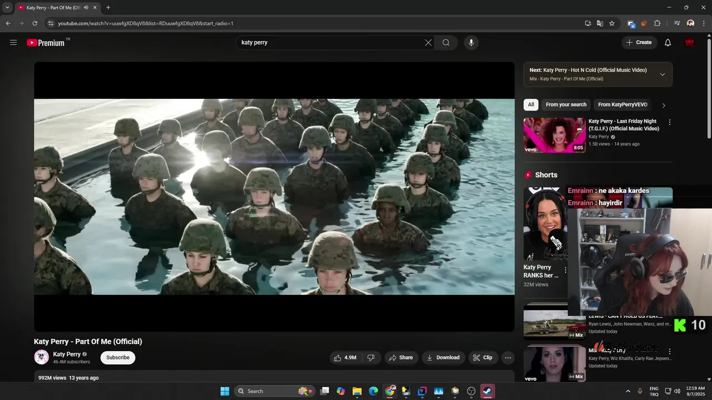Open the Can't Hold Us mix thumbnail
Viewport: 712px width, 400px height.
tap(555, 323)
